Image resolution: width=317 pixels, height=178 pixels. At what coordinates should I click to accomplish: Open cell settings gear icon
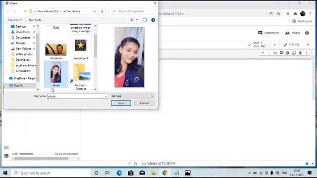288,53
